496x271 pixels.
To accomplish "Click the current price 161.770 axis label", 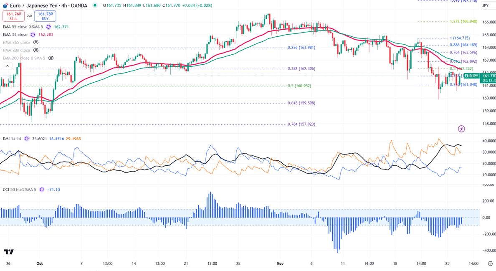I will tap(489, 76).
